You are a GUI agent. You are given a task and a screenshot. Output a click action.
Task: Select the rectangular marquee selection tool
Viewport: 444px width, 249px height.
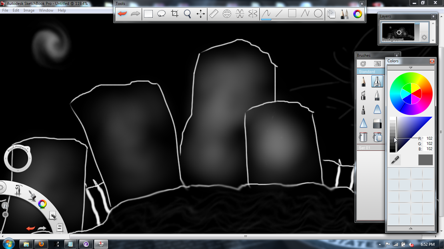(149, 14)
